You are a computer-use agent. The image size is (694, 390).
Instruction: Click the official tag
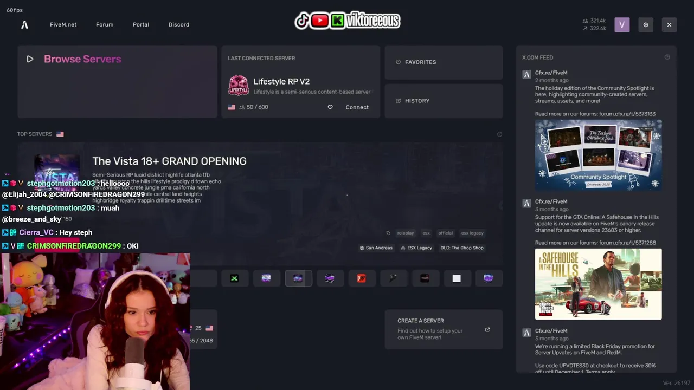coord(445,233)
